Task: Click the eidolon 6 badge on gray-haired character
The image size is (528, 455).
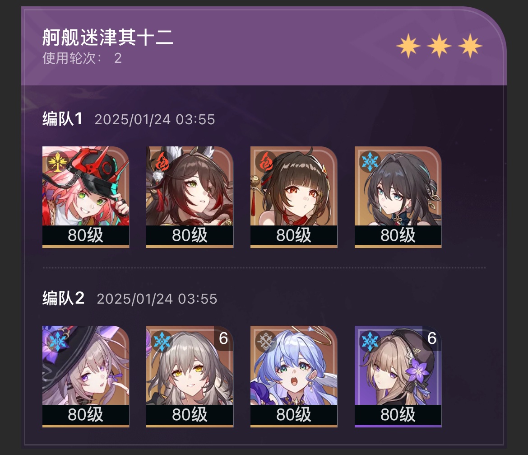Action: pos(223,338)
